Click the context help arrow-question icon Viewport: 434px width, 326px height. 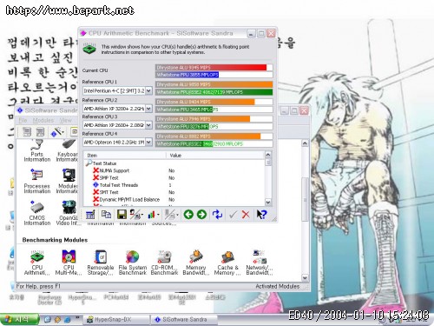[x=261, y=215]
